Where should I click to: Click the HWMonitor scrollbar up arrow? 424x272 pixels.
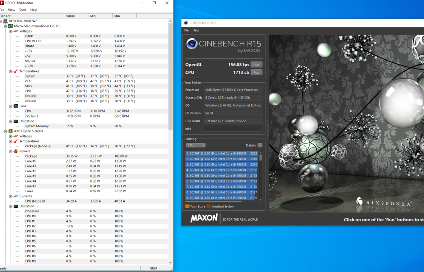point(170,21)
